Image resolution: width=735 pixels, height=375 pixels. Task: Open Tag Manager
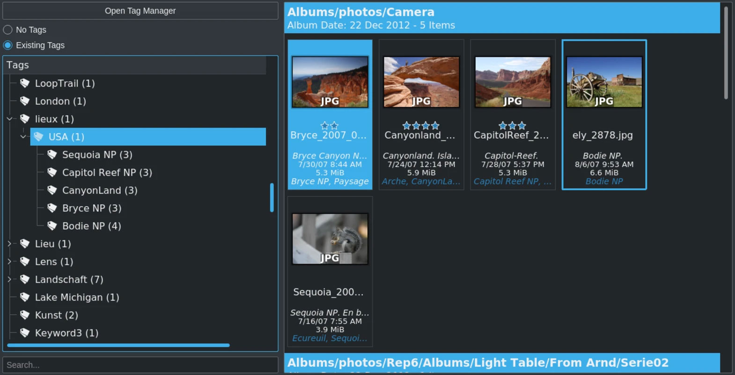[140, 11]
